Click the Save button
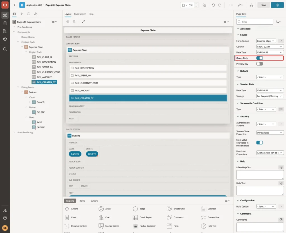The image size is (286, 233). coord(264,5)
